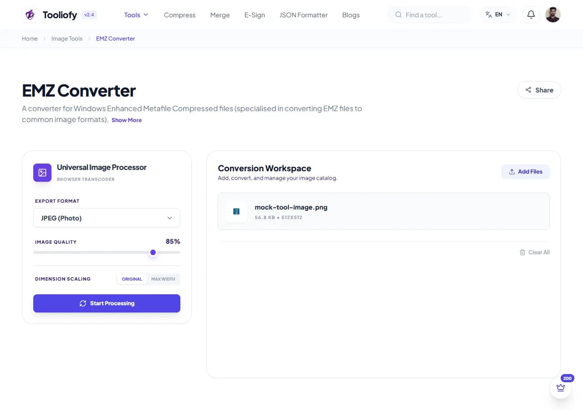Click the refresh icon in Start Processing
Viewport: 583px width, 410px height.
[x=83, y=303]
